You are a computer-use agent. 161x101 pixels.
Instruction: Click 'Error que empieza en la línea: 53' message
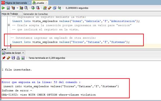click(41, 82)
